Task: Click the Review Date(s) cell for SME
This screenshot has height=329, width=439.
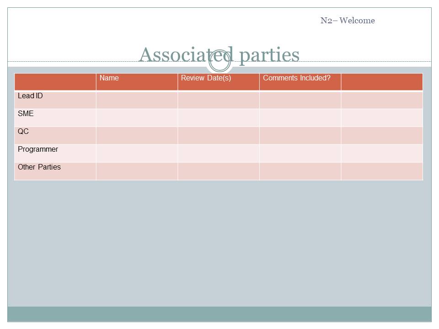Action: (x=218, y=117)
